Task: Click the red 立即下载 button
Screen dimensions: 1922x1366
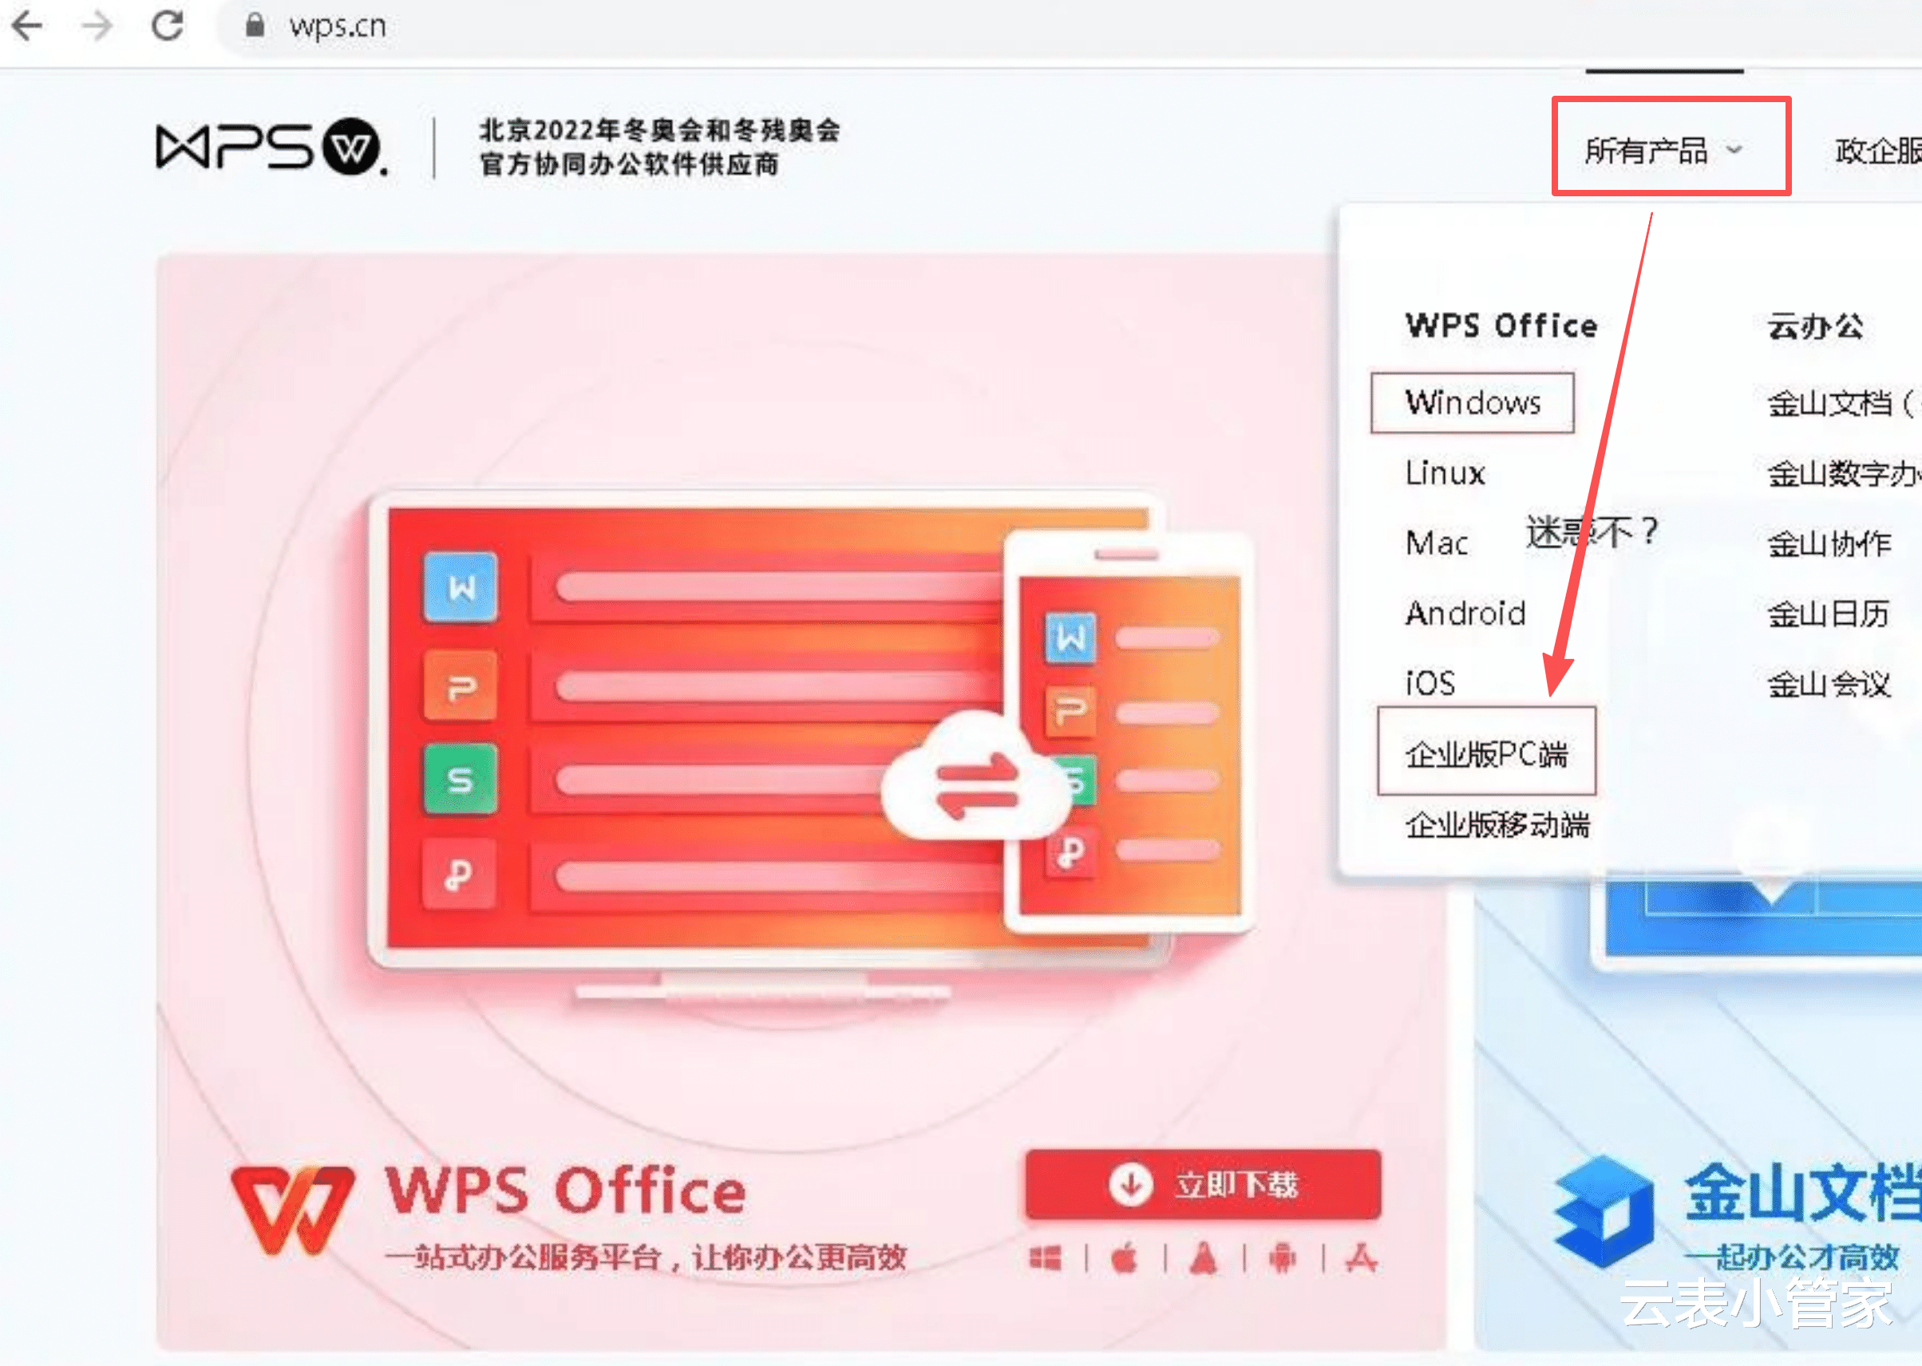Action: pos(1203,1183)
